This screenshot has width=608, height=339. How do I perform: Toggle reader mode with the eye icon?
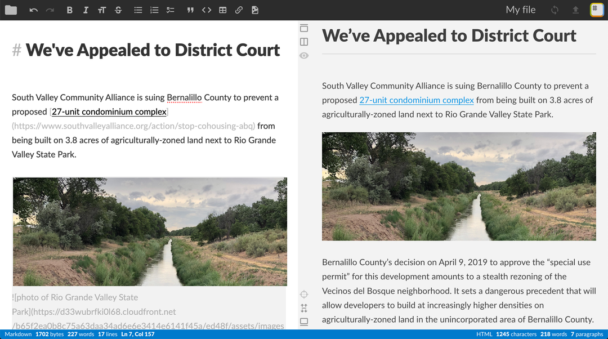click(304, 56)
